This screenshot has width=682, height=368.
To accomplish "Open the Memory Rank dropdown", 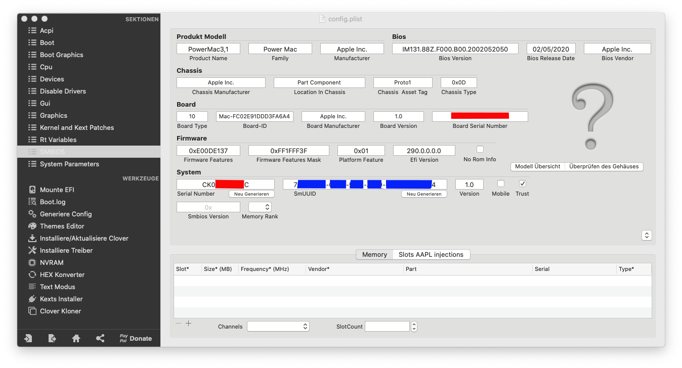I will (x=260, y=207).
